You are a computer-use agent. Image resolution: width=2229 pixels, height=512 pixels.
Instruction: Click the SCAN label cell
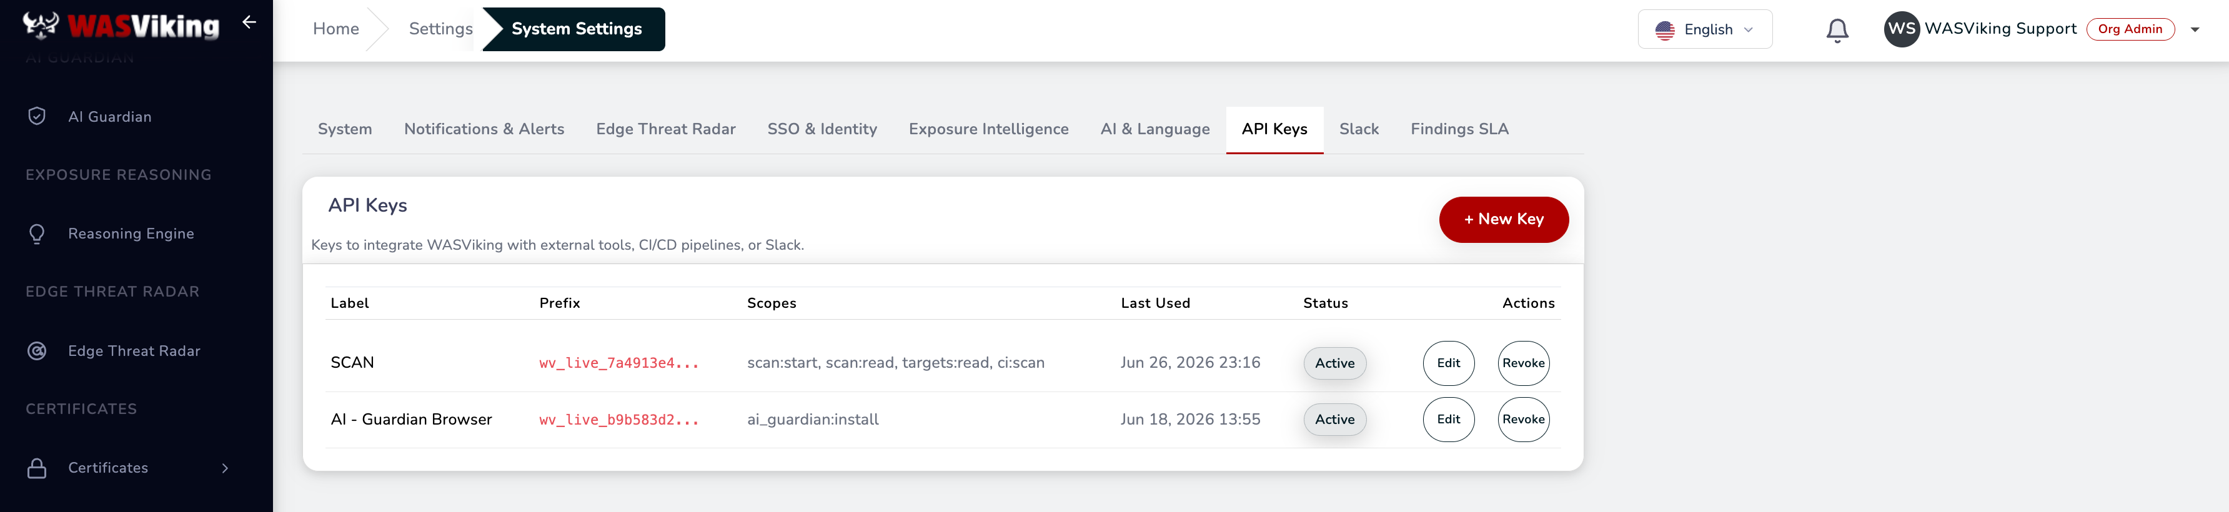point(352,362)
